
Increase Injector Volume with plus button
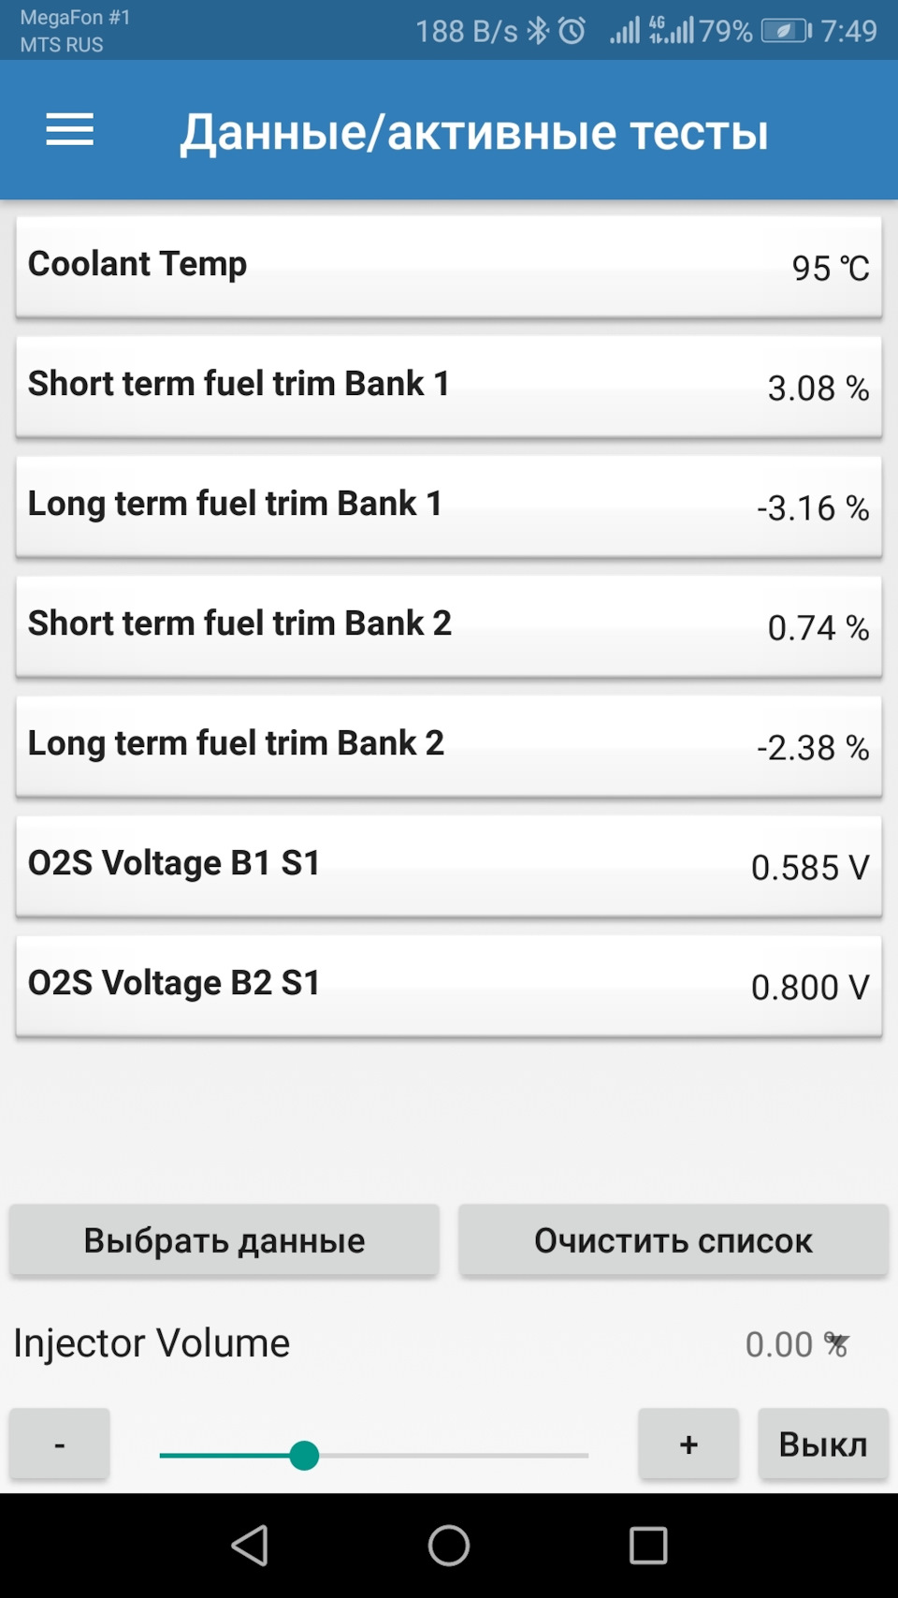(688, 1444)
